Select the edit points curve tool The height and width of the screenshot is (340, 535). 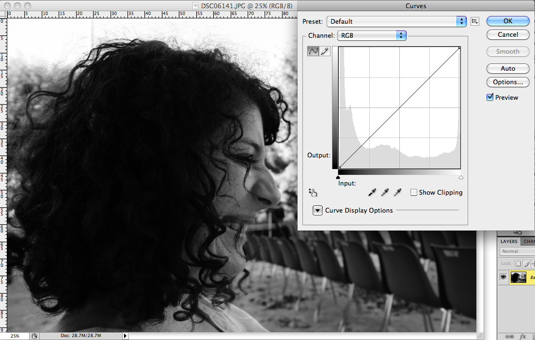[x=313, y=50]
